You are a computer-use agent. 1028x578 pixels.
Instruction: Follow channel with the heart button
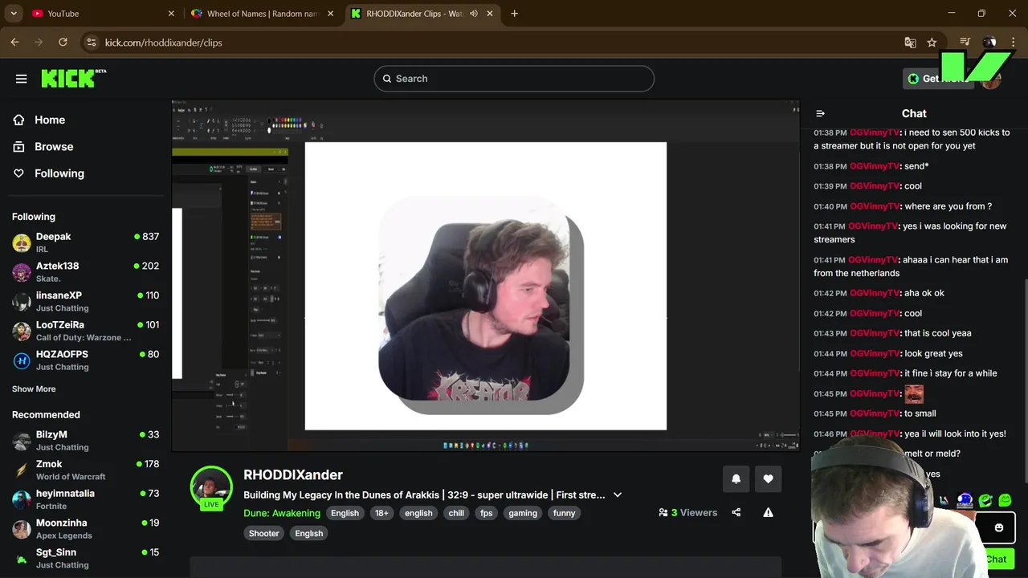[768, 479]
